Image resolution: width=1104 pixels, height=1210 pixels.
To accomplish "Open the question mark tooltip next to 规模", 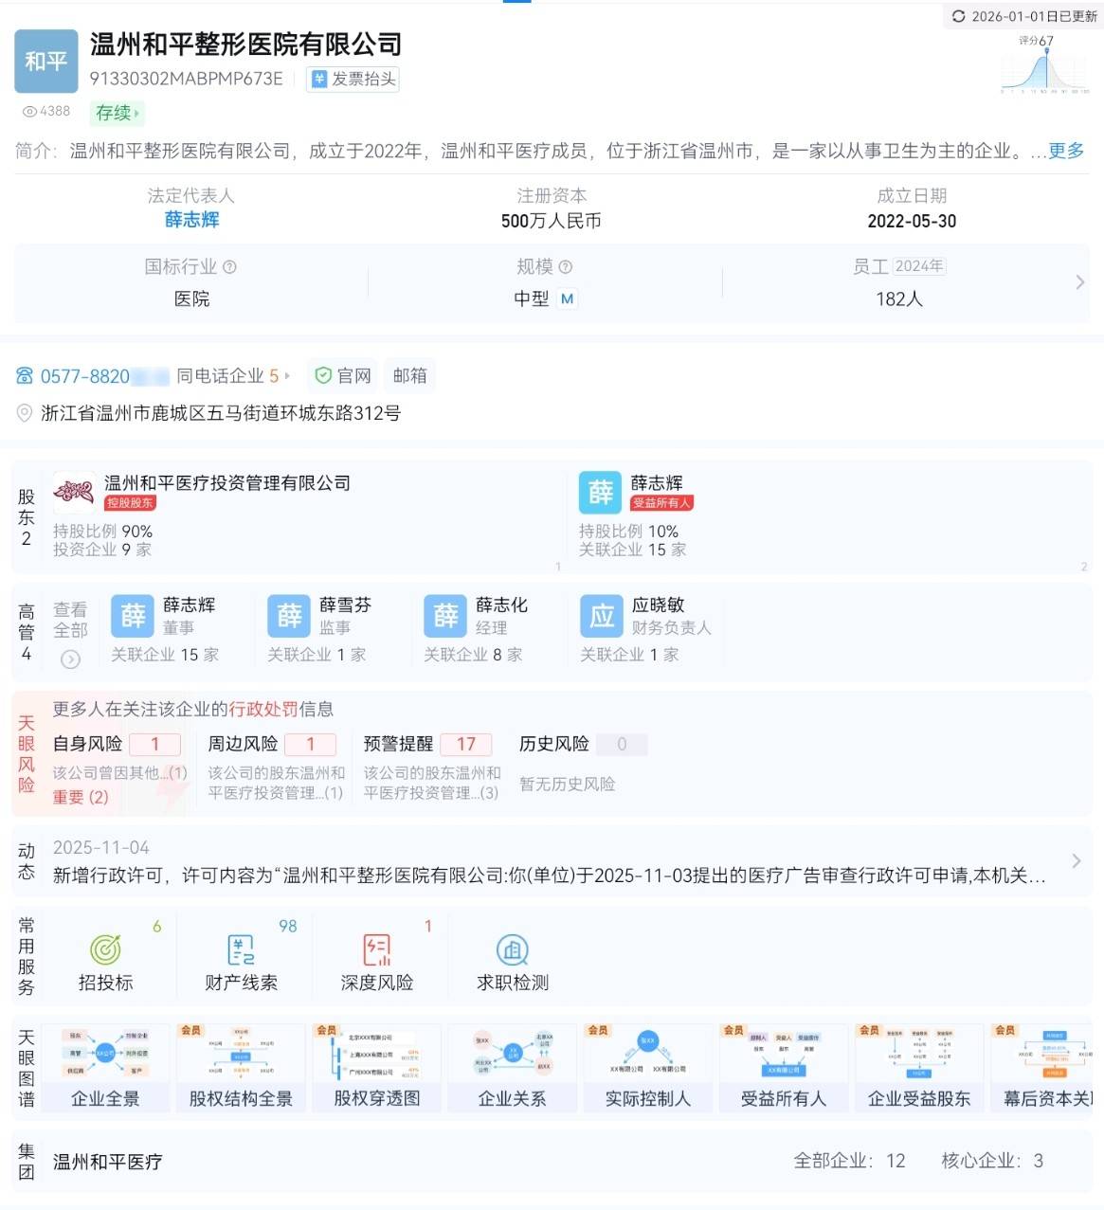I will coord(567,266).
